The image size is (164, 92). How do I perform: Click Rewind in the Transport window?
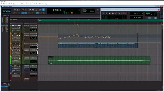[110, 13]
